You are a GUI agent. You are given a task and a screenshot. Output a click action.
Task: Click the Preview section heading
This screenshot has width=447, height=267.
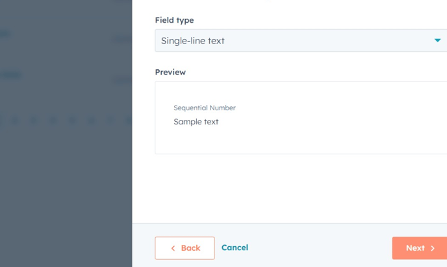coord(170,72)
